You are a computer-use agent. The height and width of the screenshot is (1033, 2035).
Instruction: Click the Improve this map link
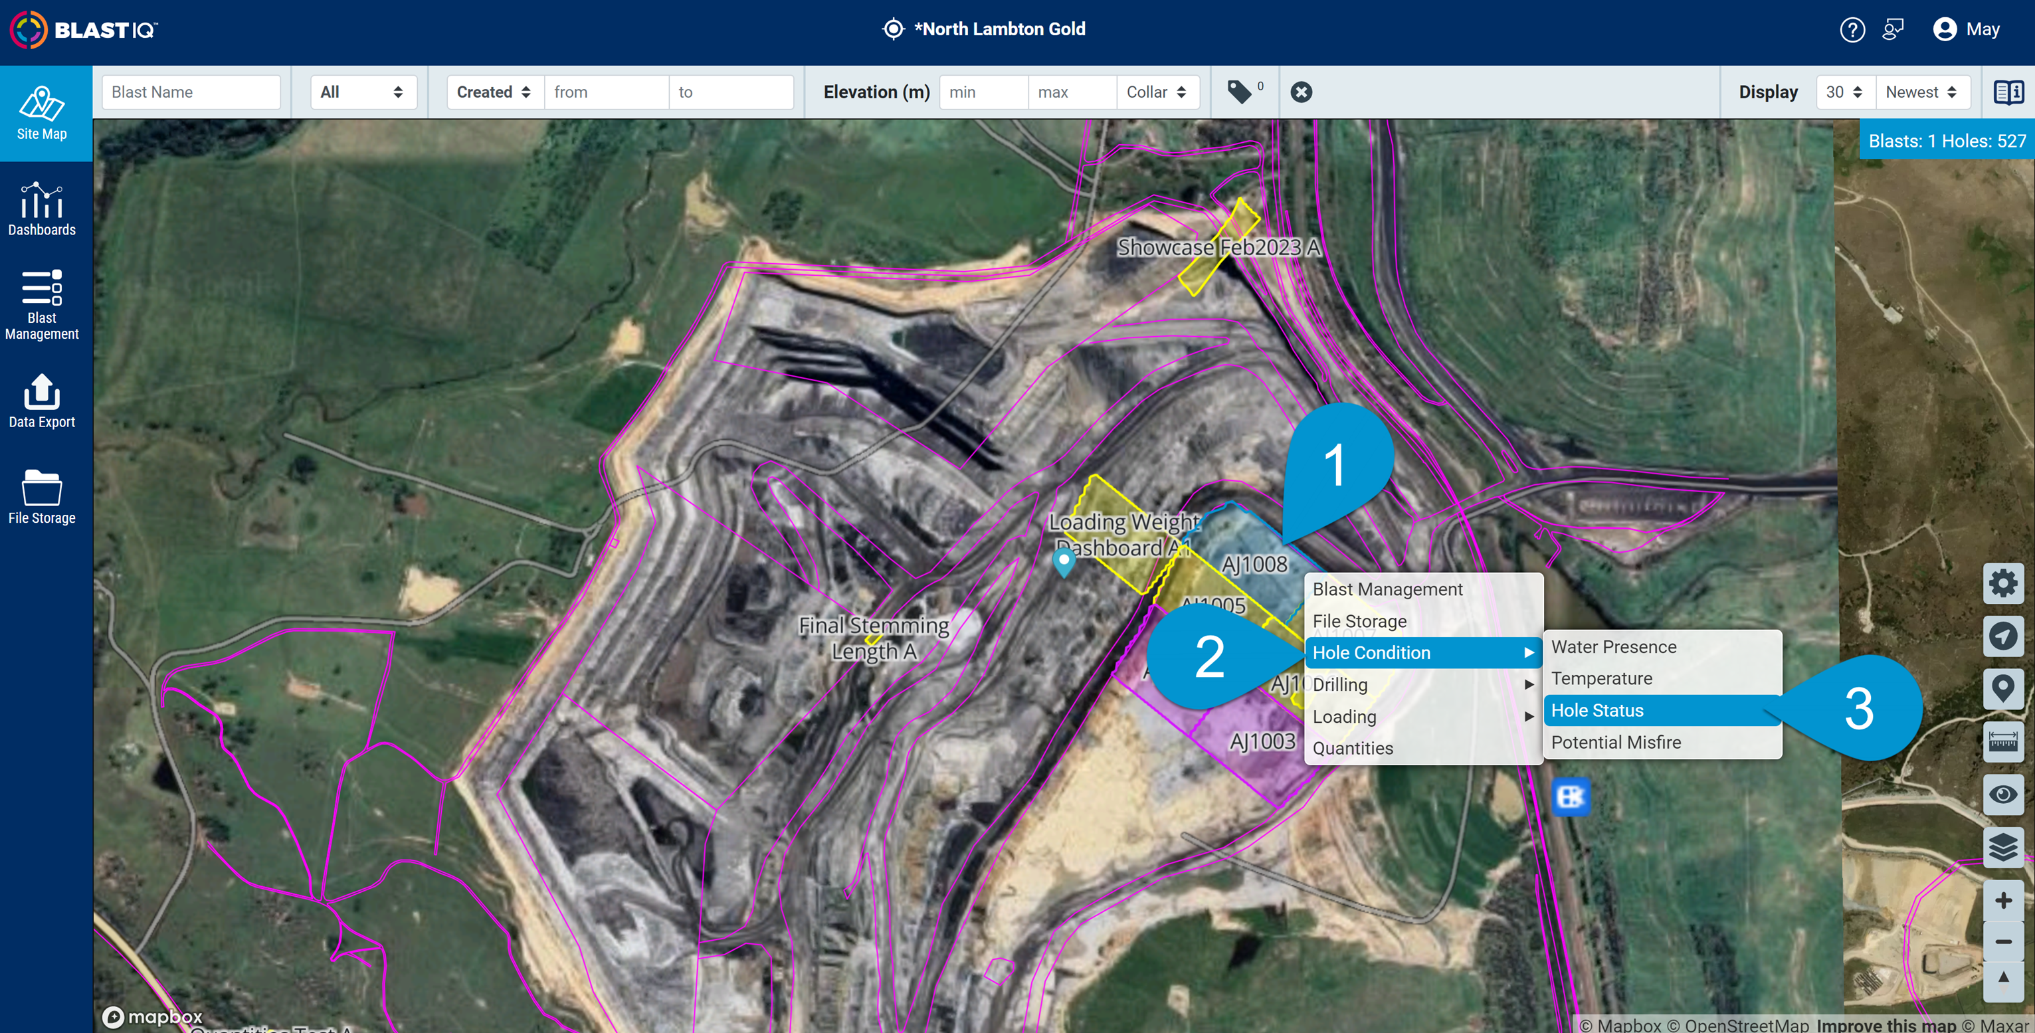[x=1886, y=1024]
